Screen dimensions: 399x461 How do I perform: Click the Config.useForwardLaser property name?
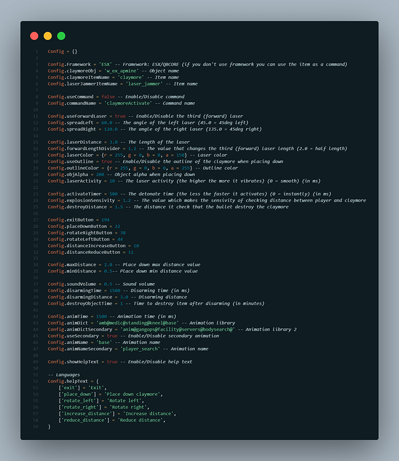(x=77, y=116)
